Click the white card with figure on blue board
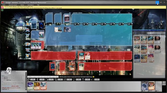The height and width of the screenshot is (93, 167). 58,29
